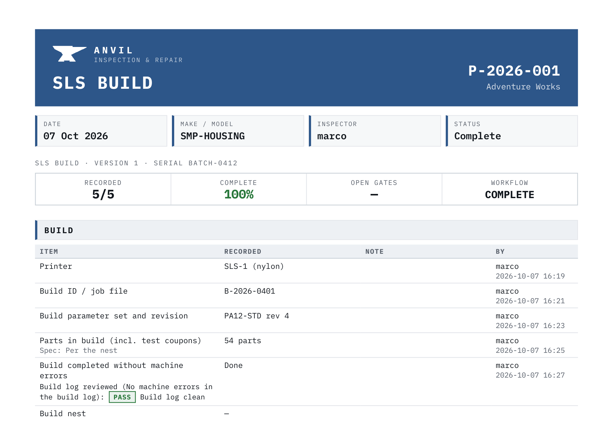613x439 pixels.
Task: Select the "RECORDED" table column header
Action: point(243,252)
